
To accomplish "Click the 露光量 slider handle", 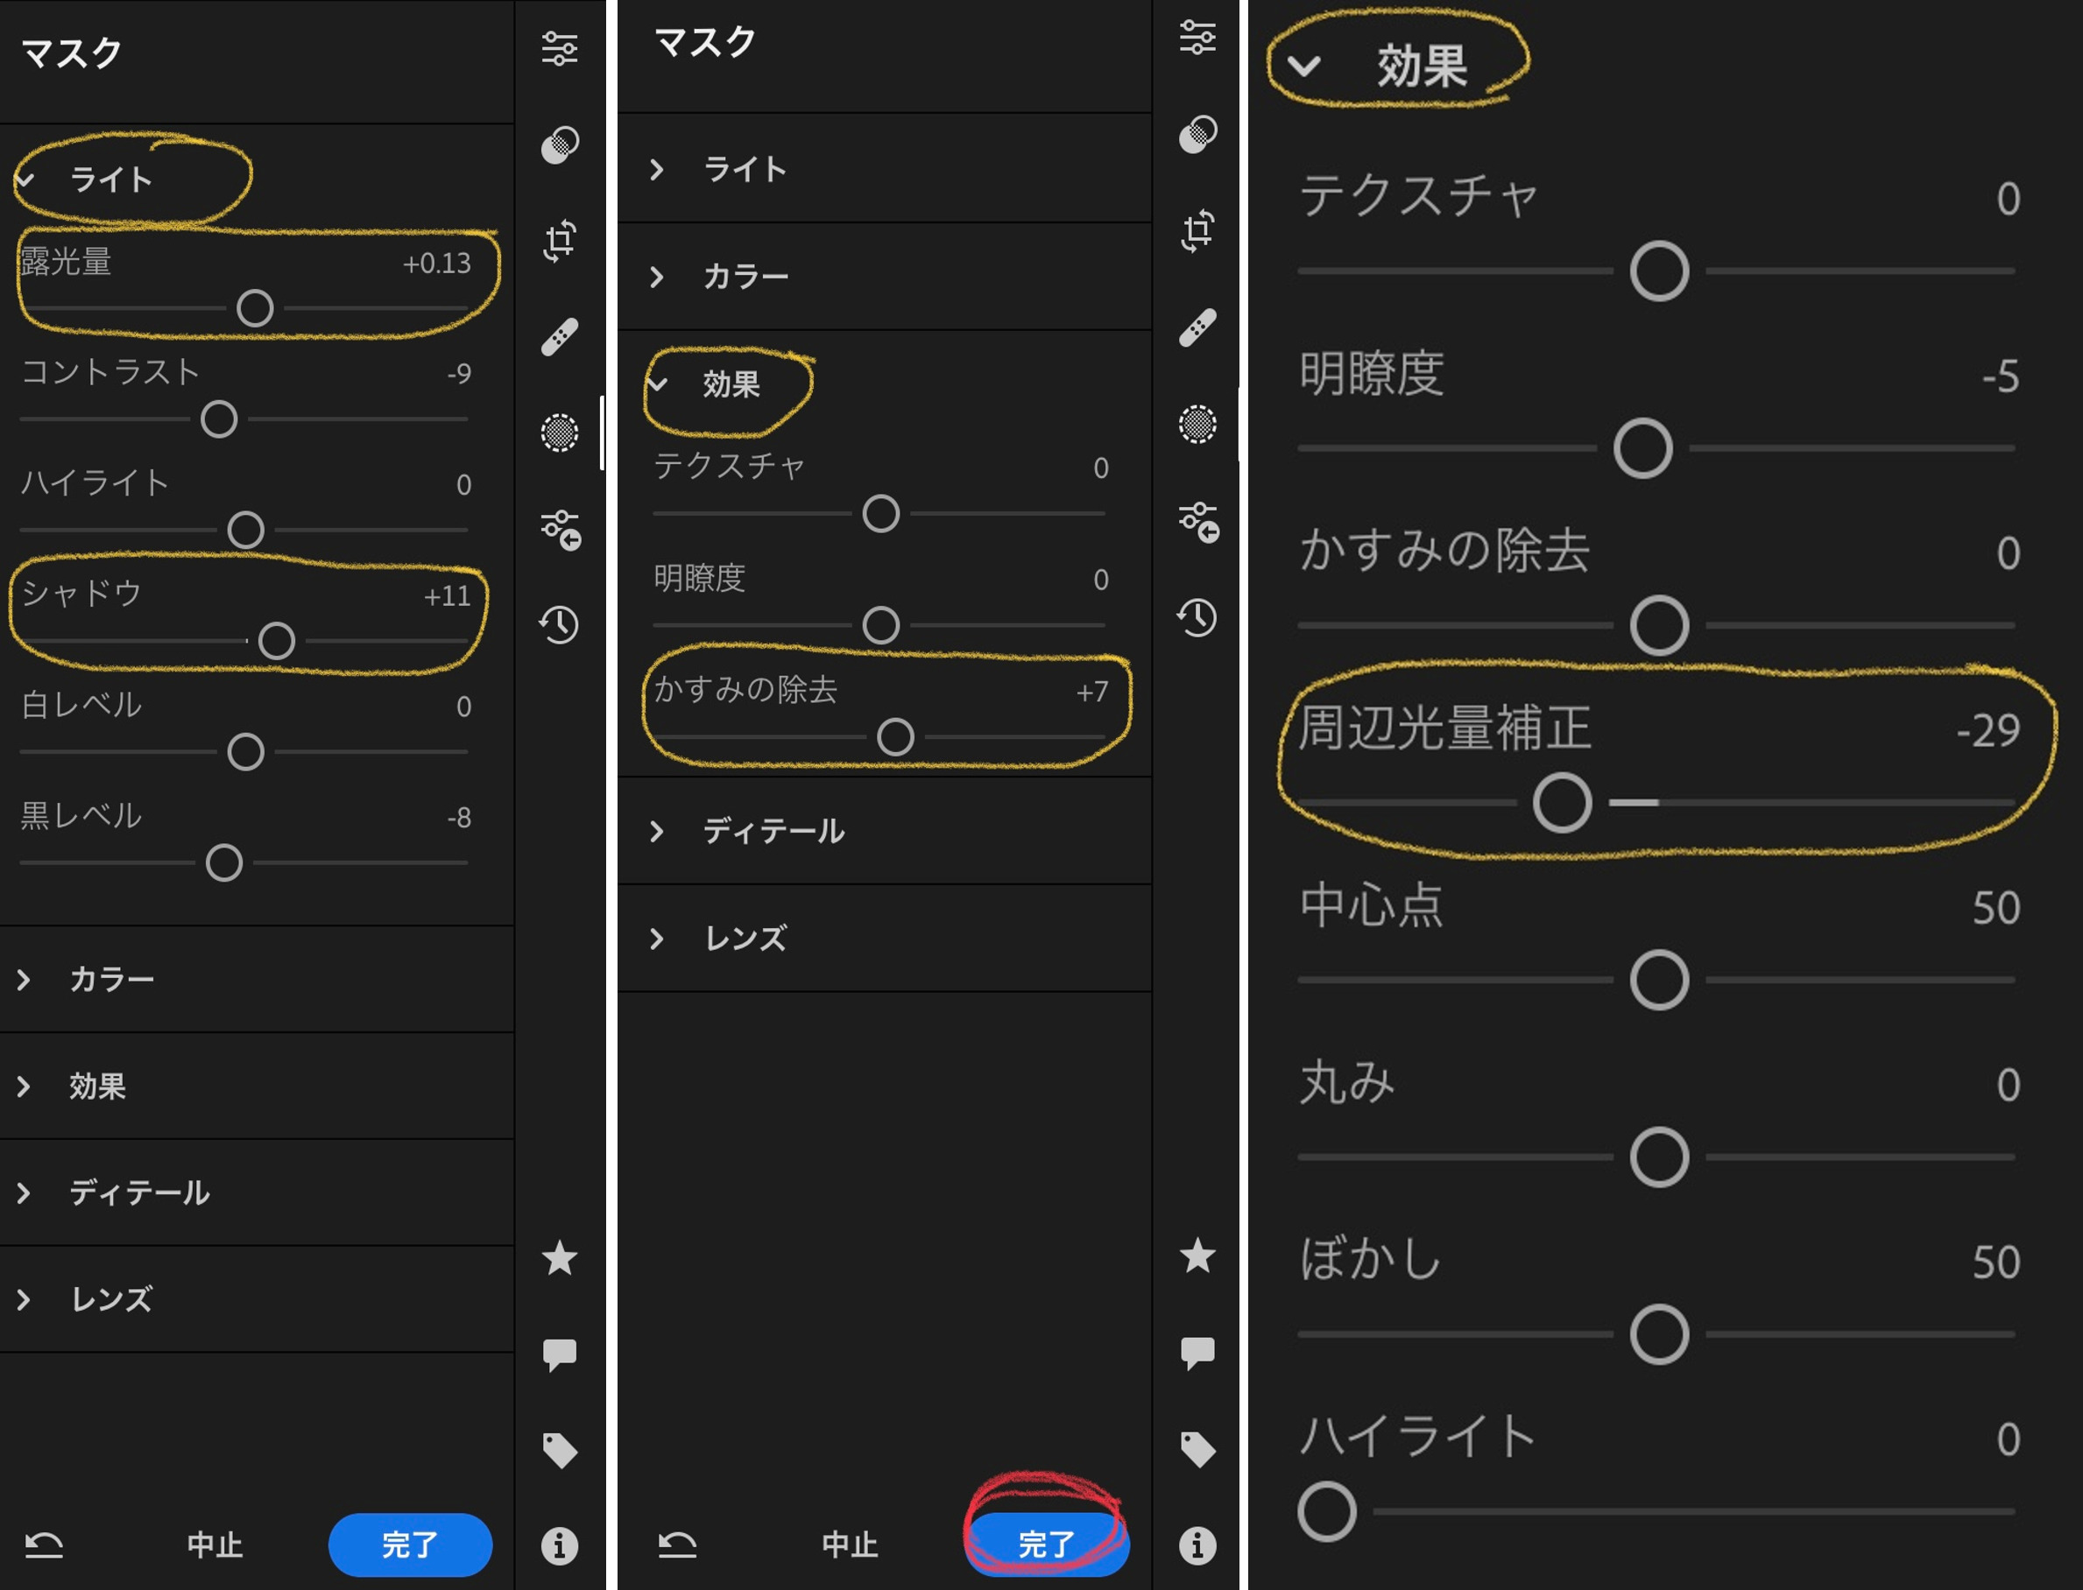I will (255, 307).
